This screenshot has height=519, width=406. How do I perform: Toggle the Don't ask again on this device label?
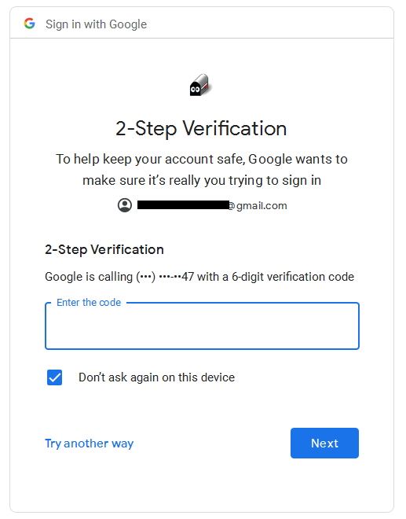[156, 377]
